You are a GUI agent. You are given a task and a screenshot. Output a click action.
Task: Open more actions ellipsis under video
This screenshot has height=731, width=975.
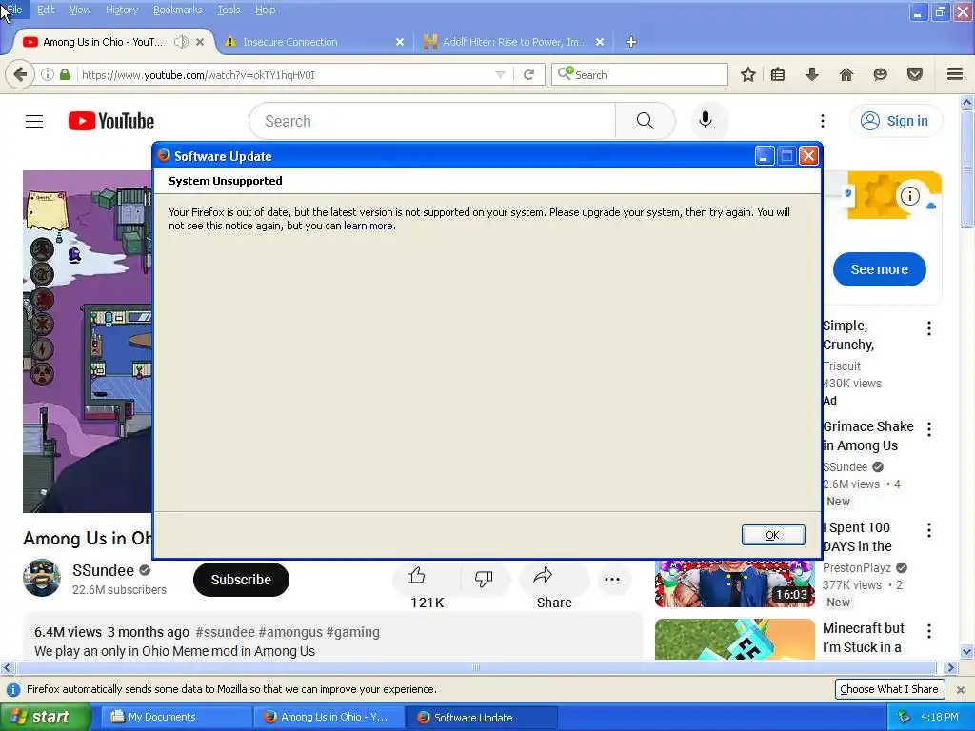click(612, 580)
